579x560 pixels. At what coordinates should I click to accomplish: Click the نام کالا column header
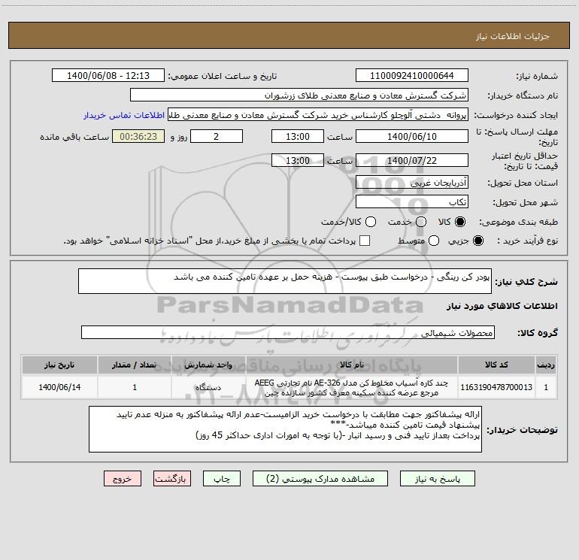pyautogui.click(x=352, y=365)
